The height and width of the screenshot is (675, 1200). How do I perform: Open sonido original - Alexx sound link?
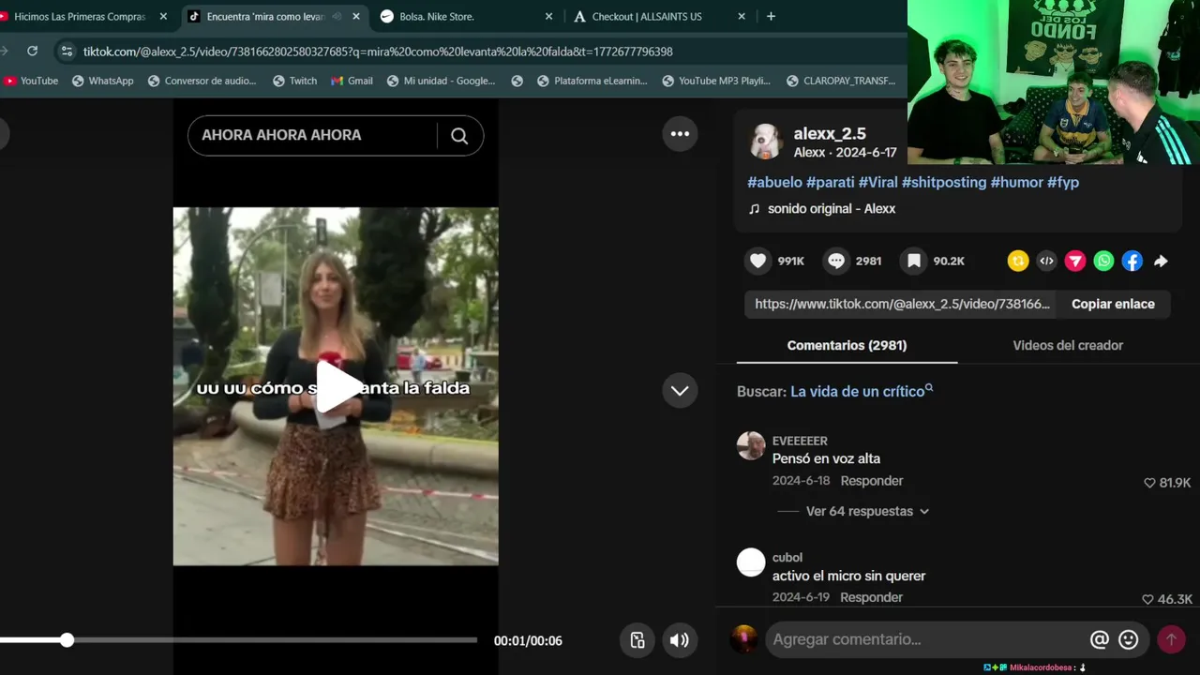point(831,209)
